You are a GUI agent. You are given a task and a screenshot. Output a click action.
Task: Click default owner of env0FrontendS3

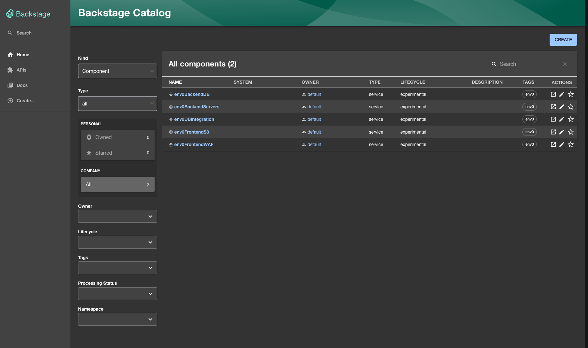(x=314, y=132)
